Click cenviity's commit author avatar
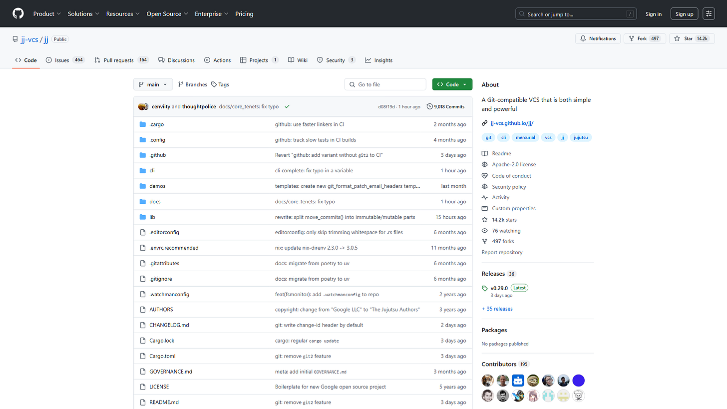 142,106
